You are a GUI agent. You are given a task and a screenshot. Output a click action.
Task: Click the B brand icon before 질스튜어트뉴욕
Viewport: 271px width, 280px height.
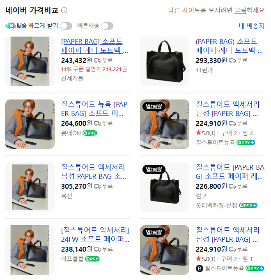click(x=199, y=268)
